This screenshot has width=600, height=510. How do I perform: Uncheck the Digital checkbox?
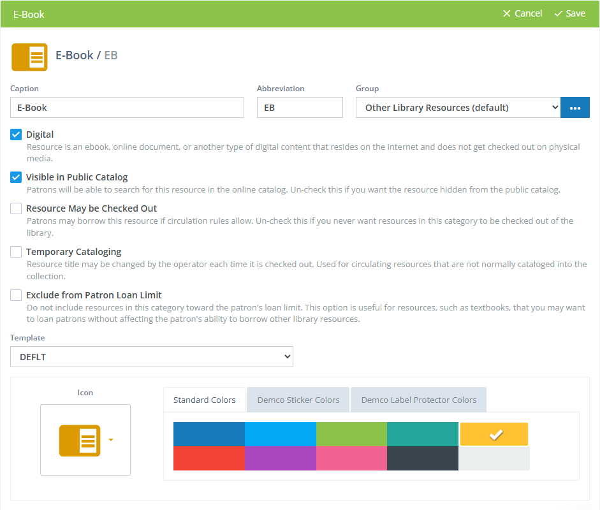coord(15,135)
